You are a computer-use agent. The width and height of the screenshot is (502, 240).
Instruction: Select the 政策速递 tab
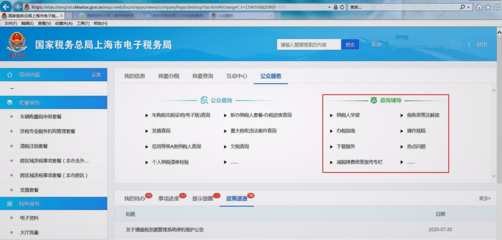click(x=237, y=199)
